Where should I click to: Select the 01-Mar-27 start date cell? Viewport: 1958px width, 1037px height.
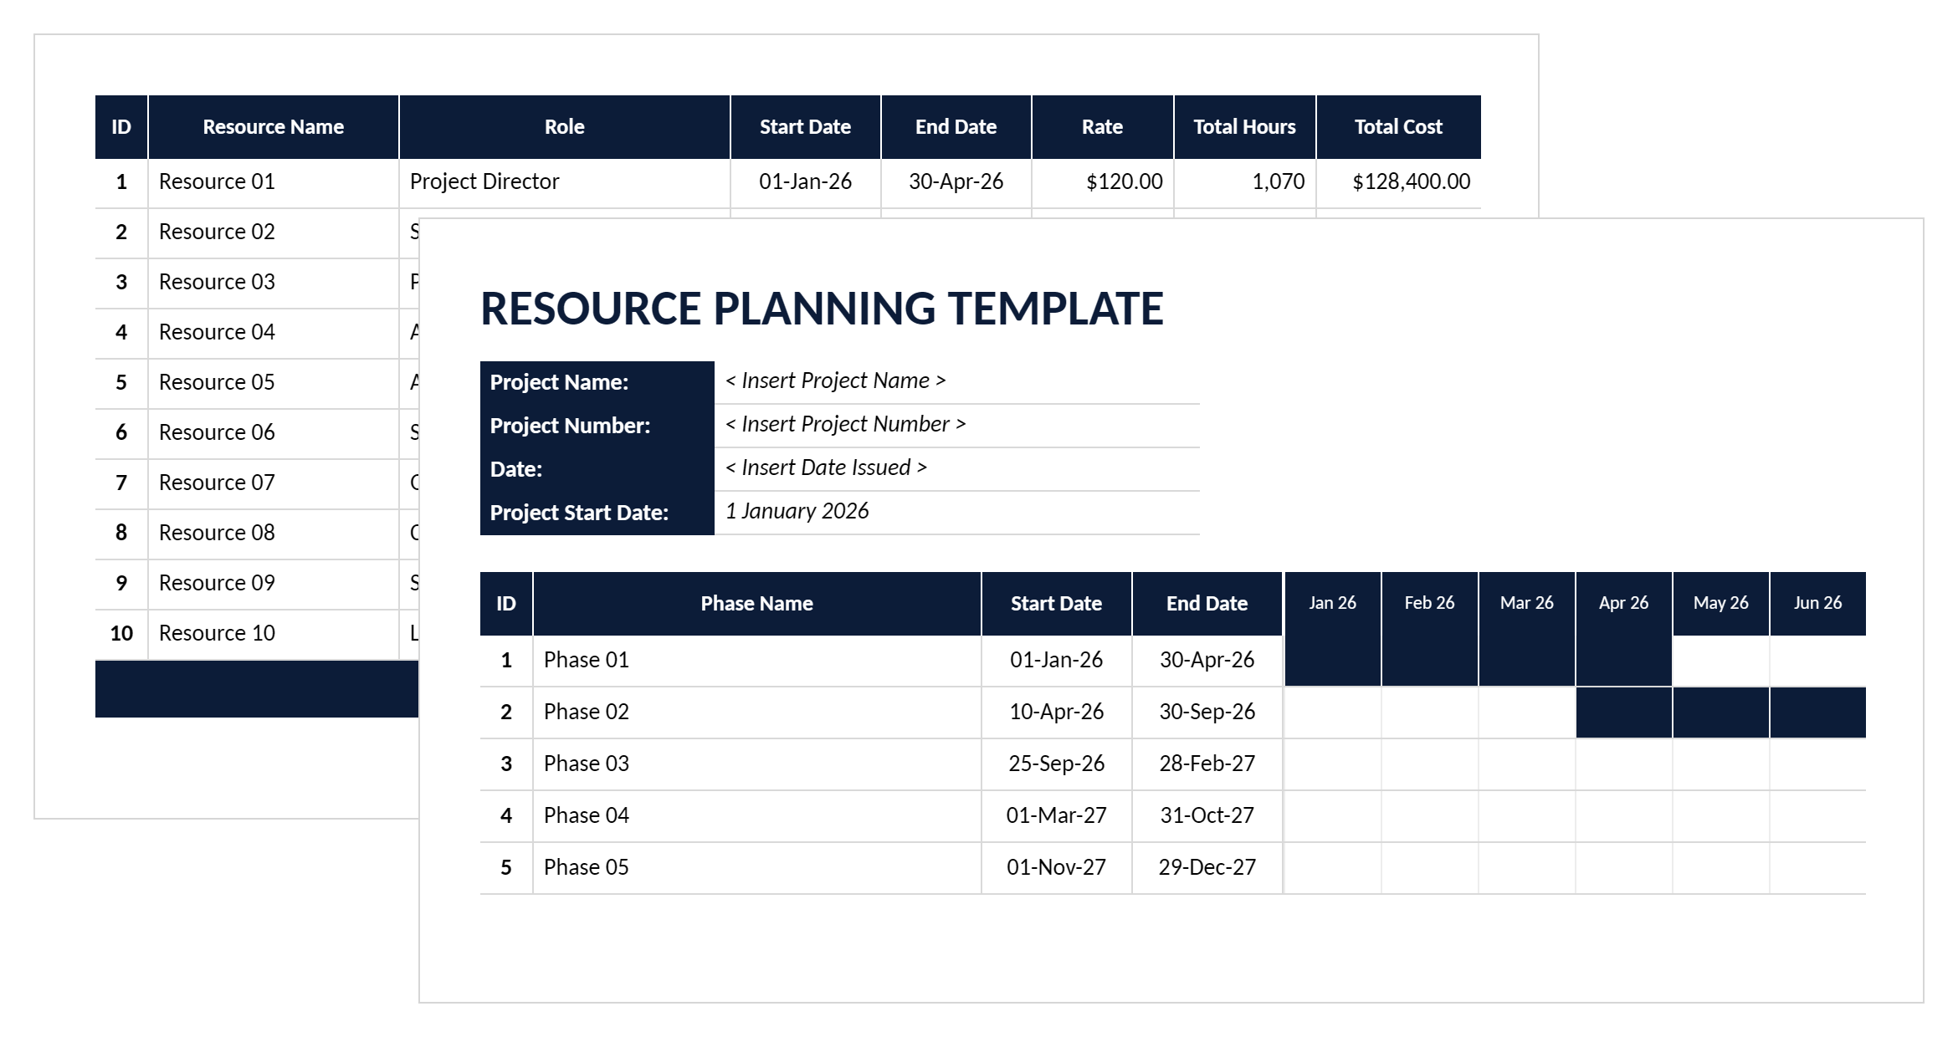click(x=1056, y=816)
